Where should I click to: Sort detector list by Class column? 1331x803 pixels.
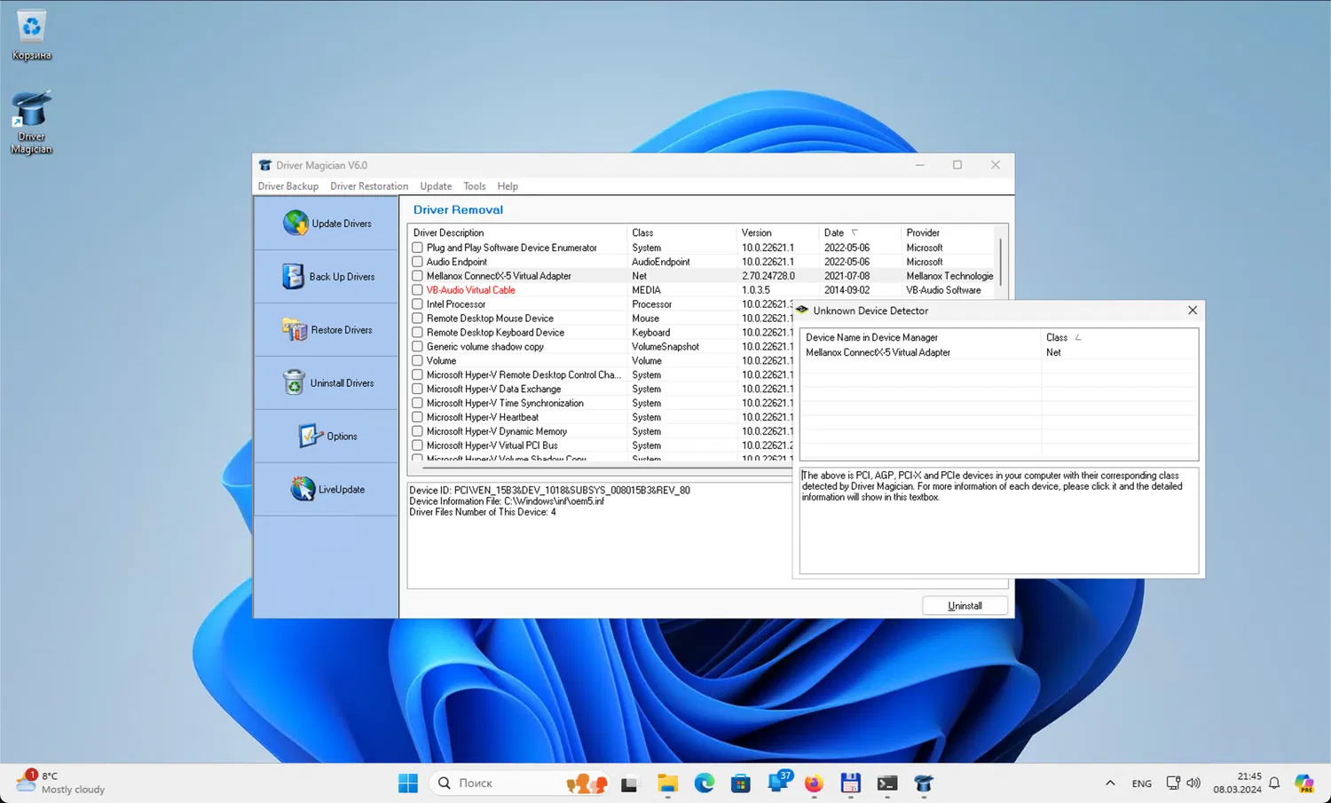(1056, 337)
